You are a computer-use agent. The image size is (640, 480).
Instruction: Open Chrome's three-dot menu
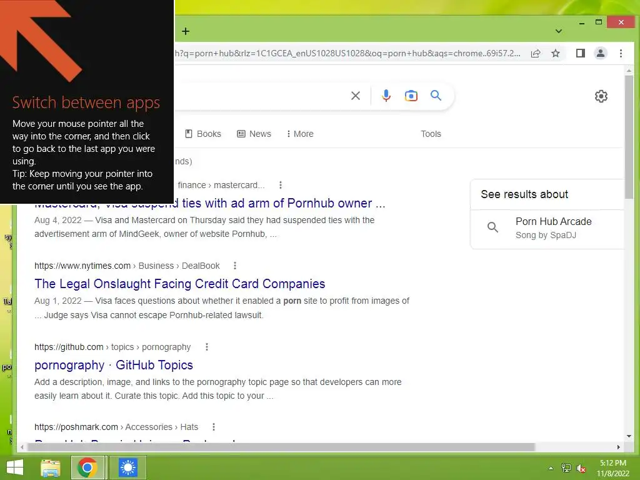(x=621, y=54)
